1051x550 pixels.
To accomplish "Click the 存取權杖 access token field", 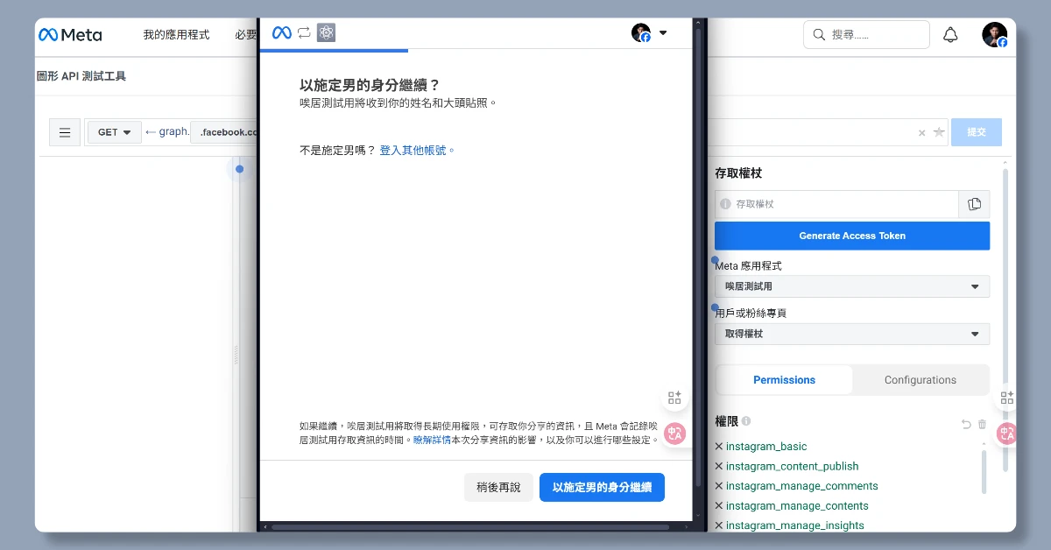I will (x=837, y=204).
